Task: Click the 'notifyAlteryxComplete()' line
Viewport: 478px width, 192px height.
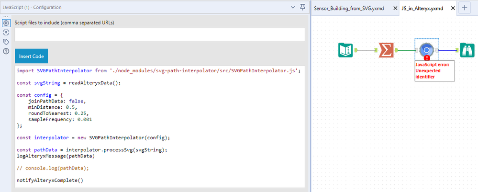Action: 50,181
